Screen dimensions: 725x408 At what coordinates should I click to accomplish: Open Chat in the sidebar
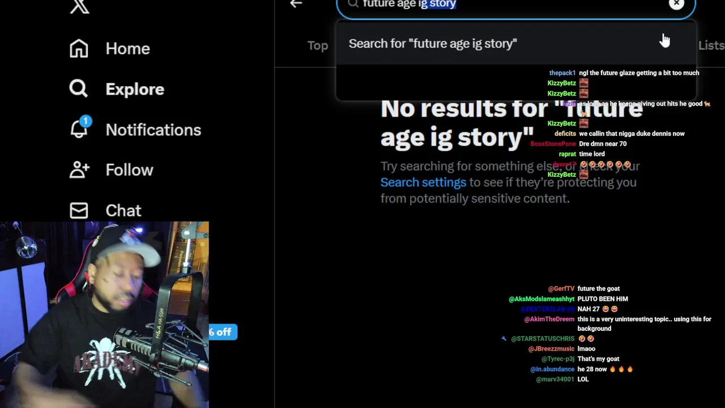[123, 211]
